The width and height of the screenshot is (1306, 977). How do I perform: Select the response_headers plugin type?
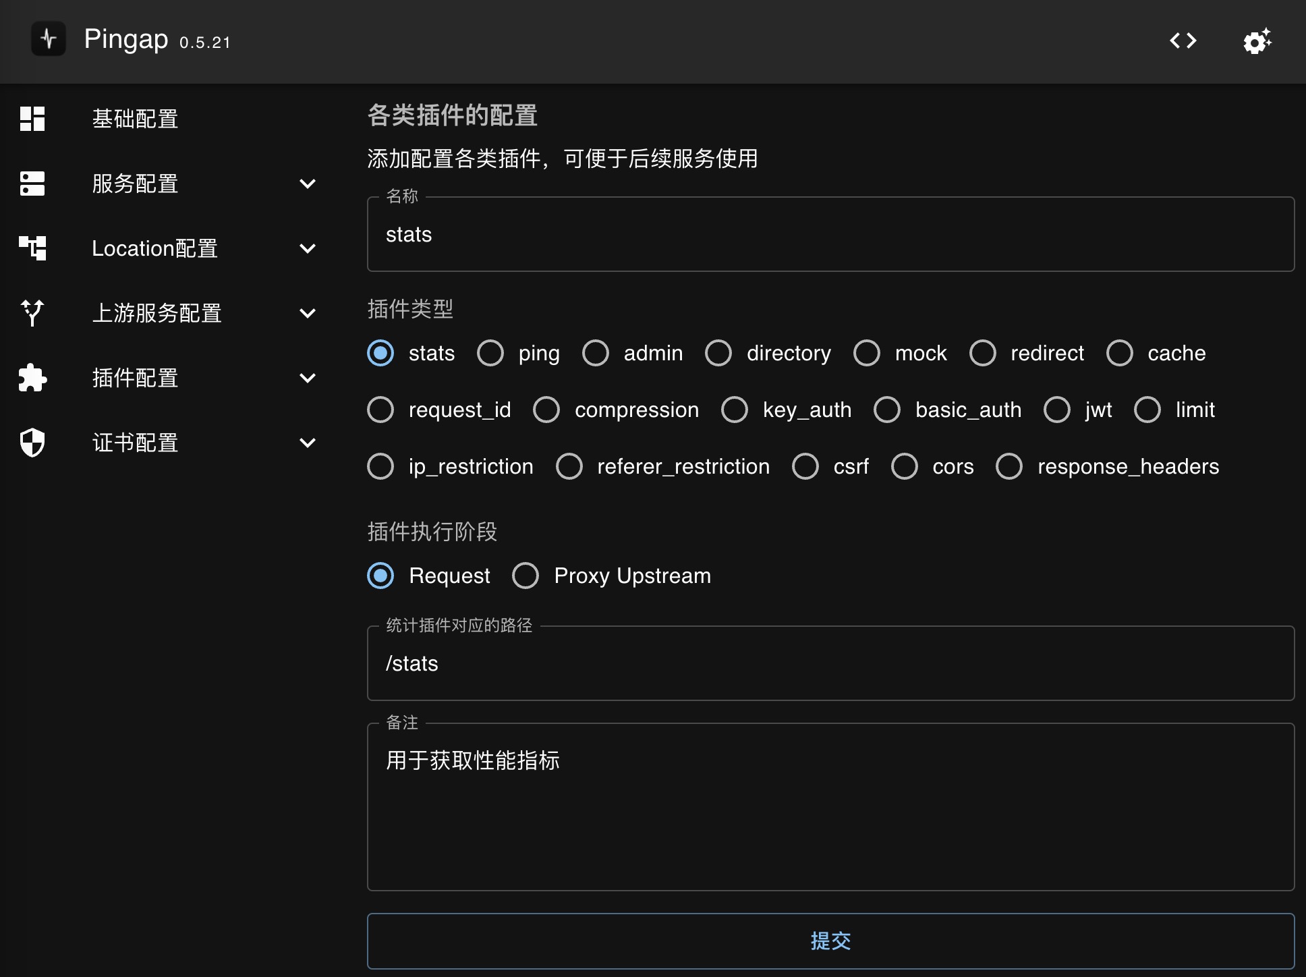1009,466
